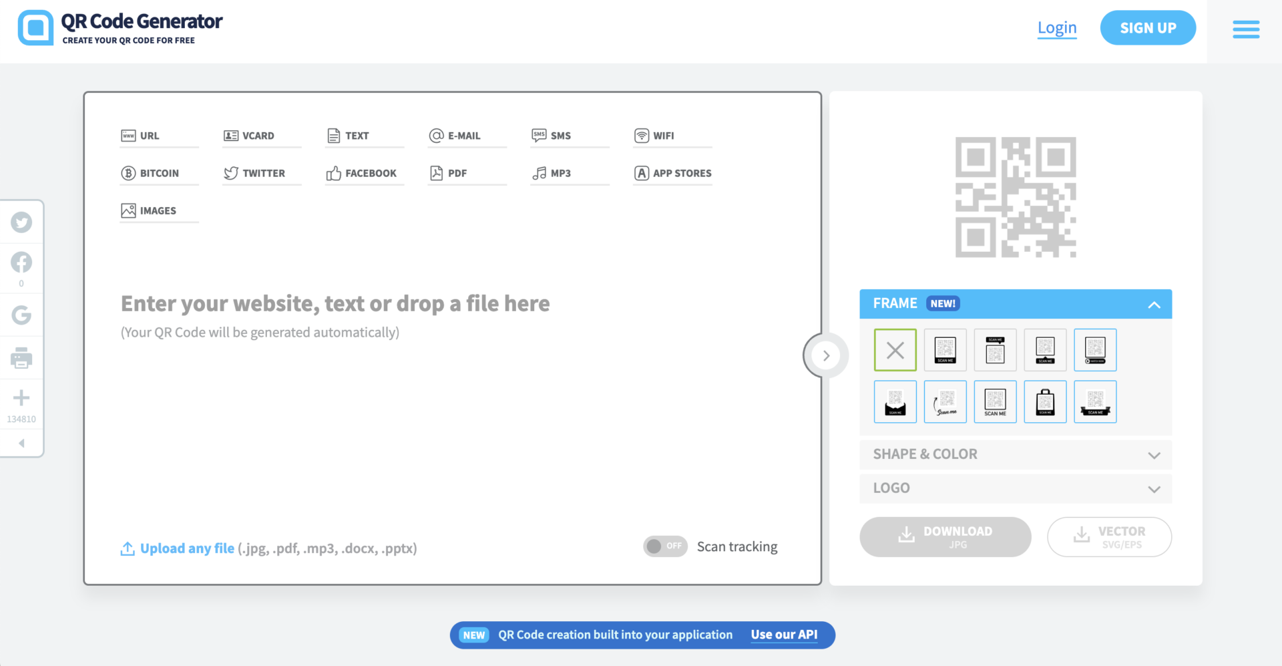Screen dimensions: 1282x666
Task: Click the QR Code Generator logo
Action: pos(120,28)
